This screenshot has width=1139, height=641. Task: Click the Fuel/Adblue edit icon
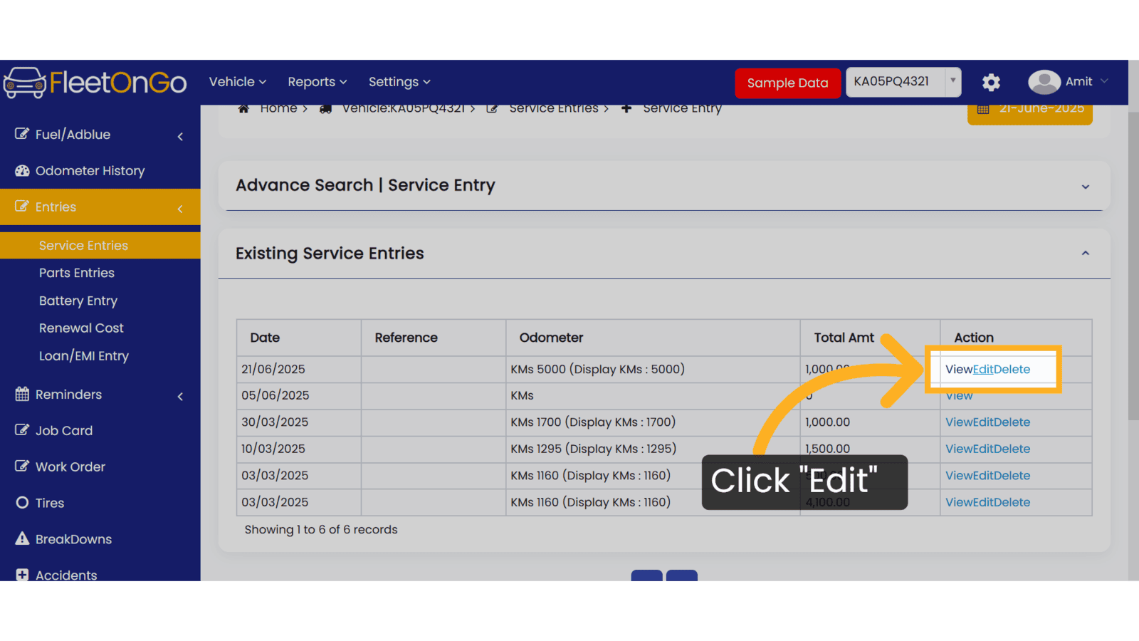click(22, 134)
